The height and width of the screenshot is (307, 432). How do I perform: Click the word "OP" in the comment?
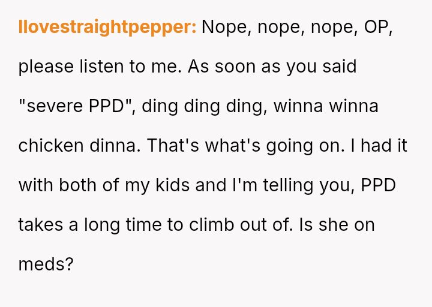[377, 28]
